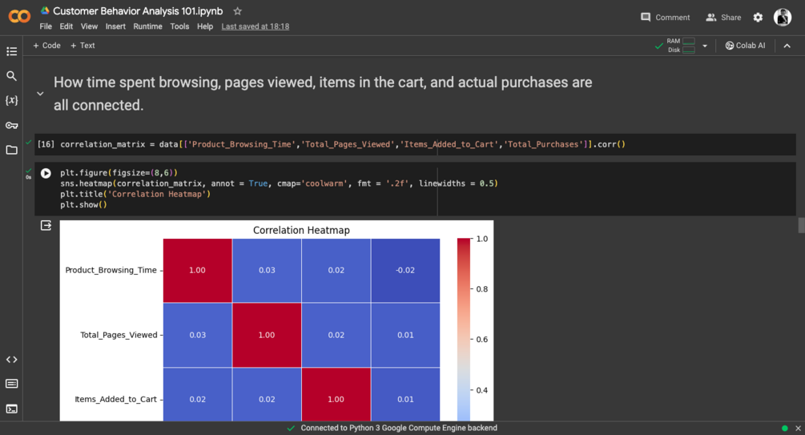Run the heatmap code cell

pyautogui.click(x=46, y=173)
